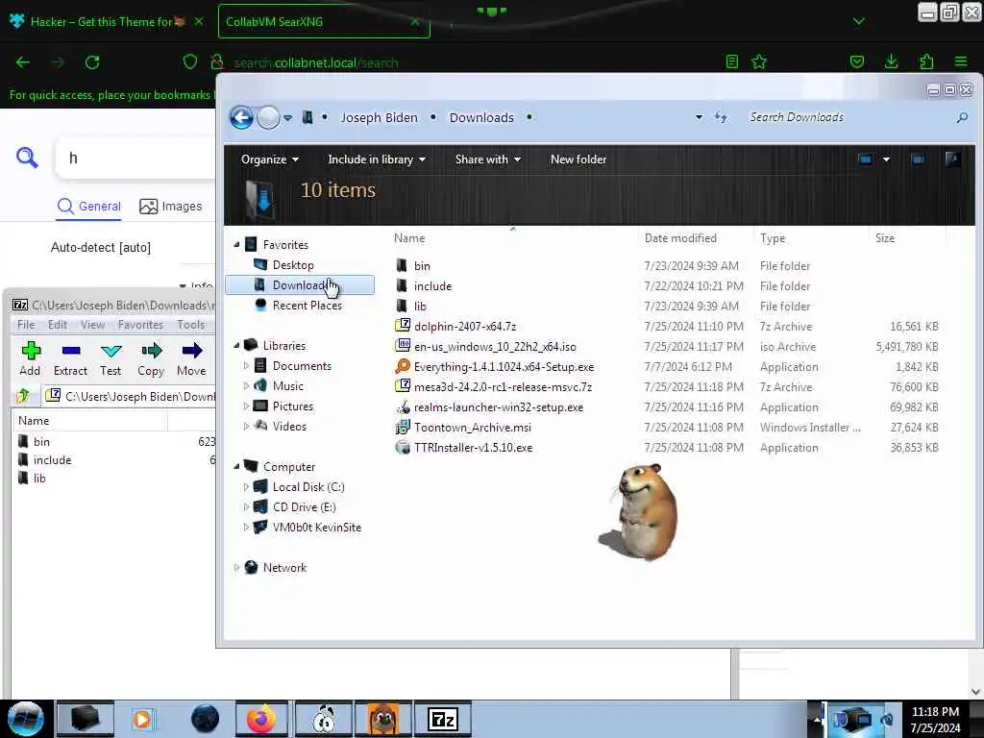Click the 7-Zip Add button
This screenshot has width=984, height=738.
pyautogui.click(x=30, y=359)
